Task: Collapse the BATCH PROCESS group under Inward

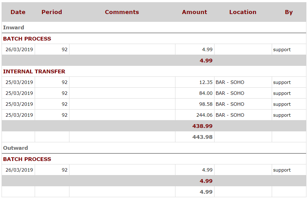Action: pyautogui.click(x=27, y=39)
